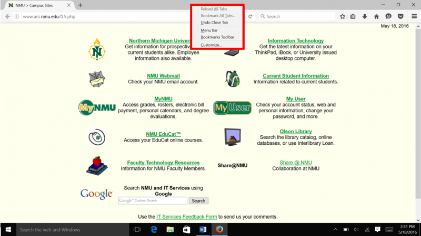This screenshot has height=236, width=421.
Task: Switch to Word on the taskbar
Action: coord(203,230)
